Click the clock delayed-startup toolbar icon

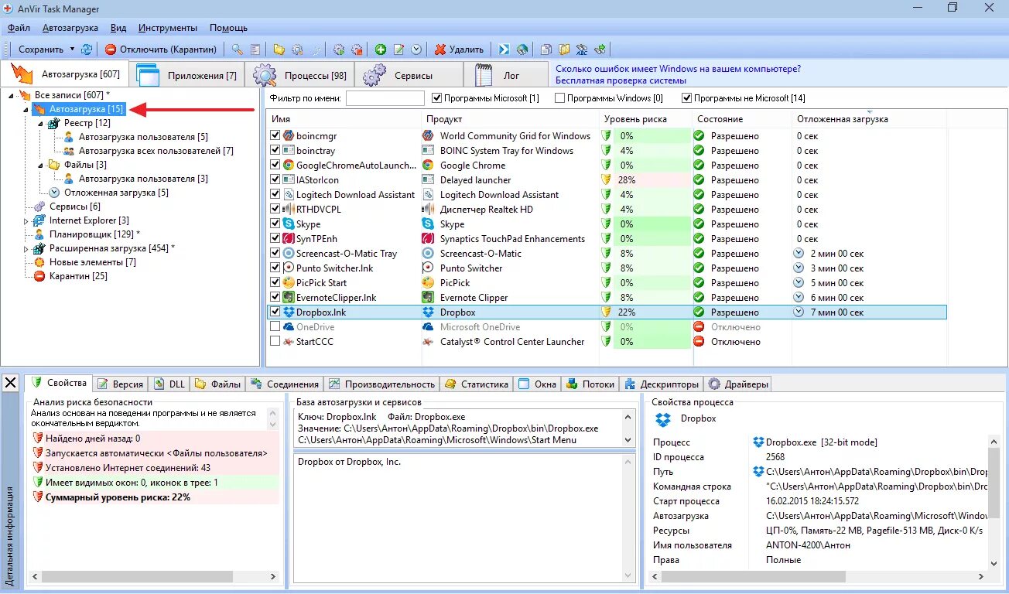pyautogui.click(x=417, y=49)
